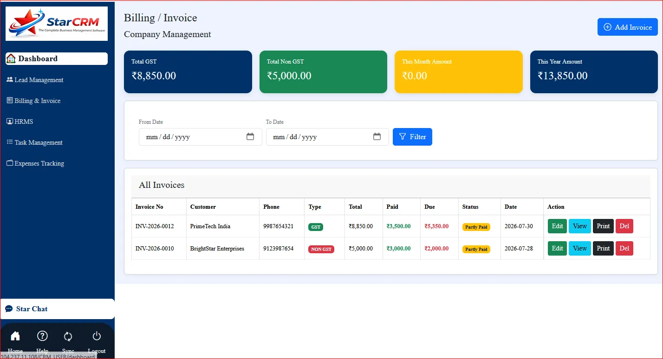663x359 pixels.
Task: Open Lead Management in sidebar
Action: pyautogui.click(x=35, y=80)
